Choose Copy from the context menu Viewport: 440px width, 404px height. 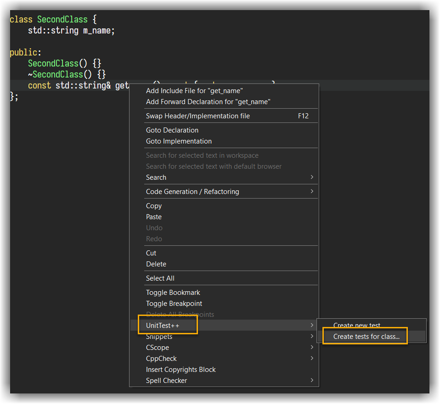(x=154, y=206)
